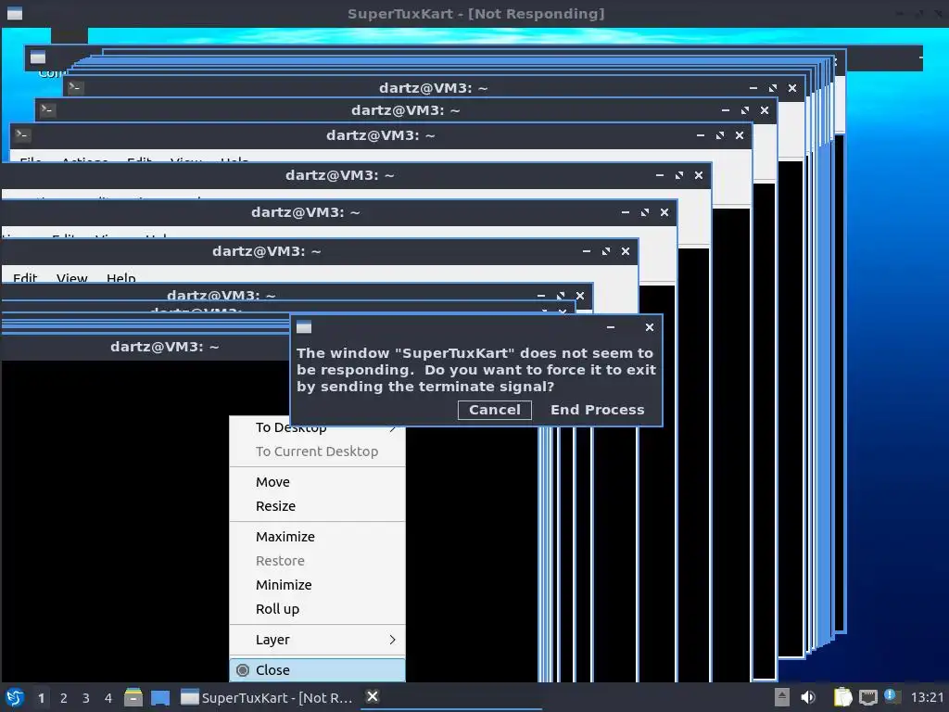Click window icon in the not-responding dialog titlebar
The width and height of the screenshot is (949, 712).
(x=304, y=327)
